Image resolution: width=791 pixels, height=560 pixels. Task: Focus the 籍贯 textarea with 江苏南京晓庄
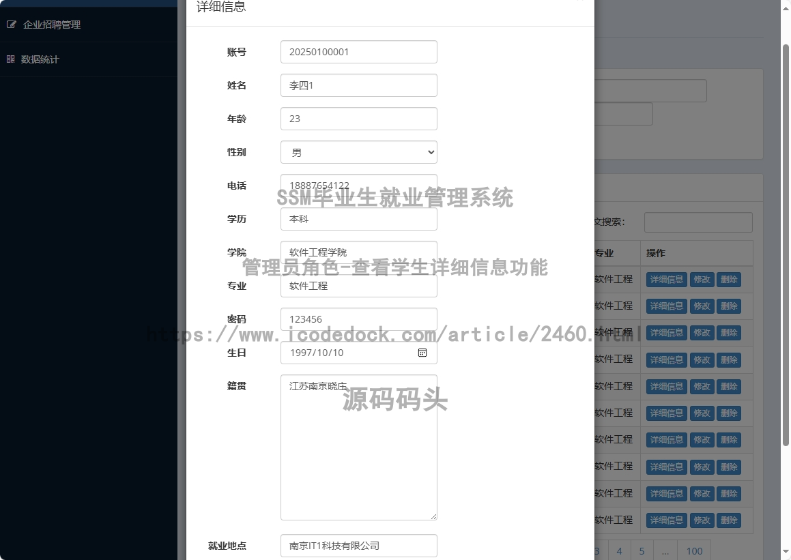(x=359, y=447)
